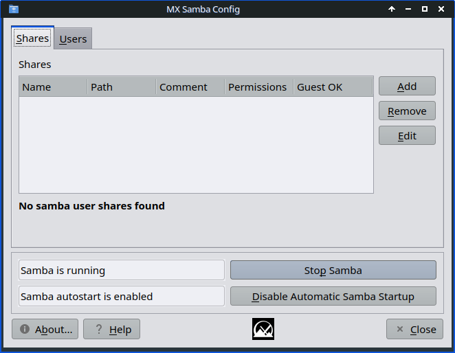
Task: Add a new samba share
Action: pos(407,86)
